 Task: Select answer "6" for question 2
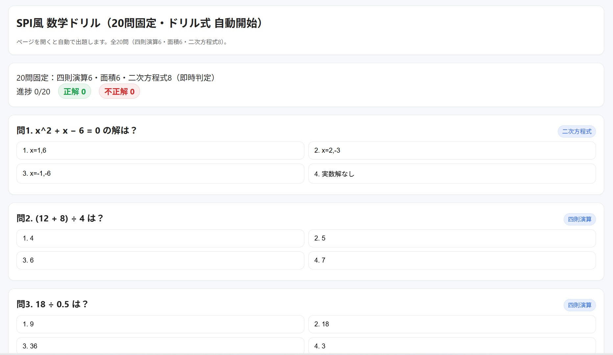click(160, 260)
